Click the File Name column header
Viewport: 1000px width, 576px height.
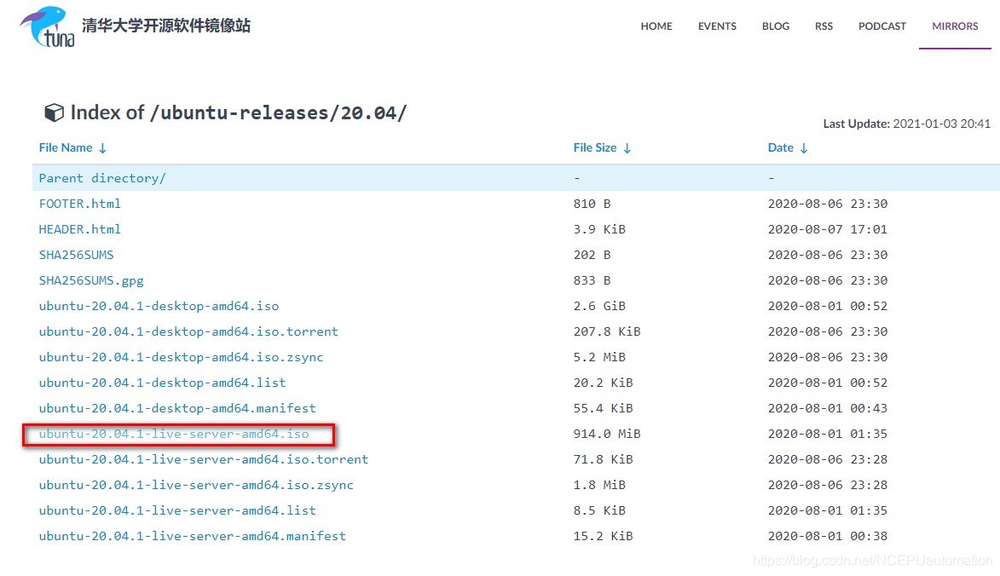tap(66, 147)
